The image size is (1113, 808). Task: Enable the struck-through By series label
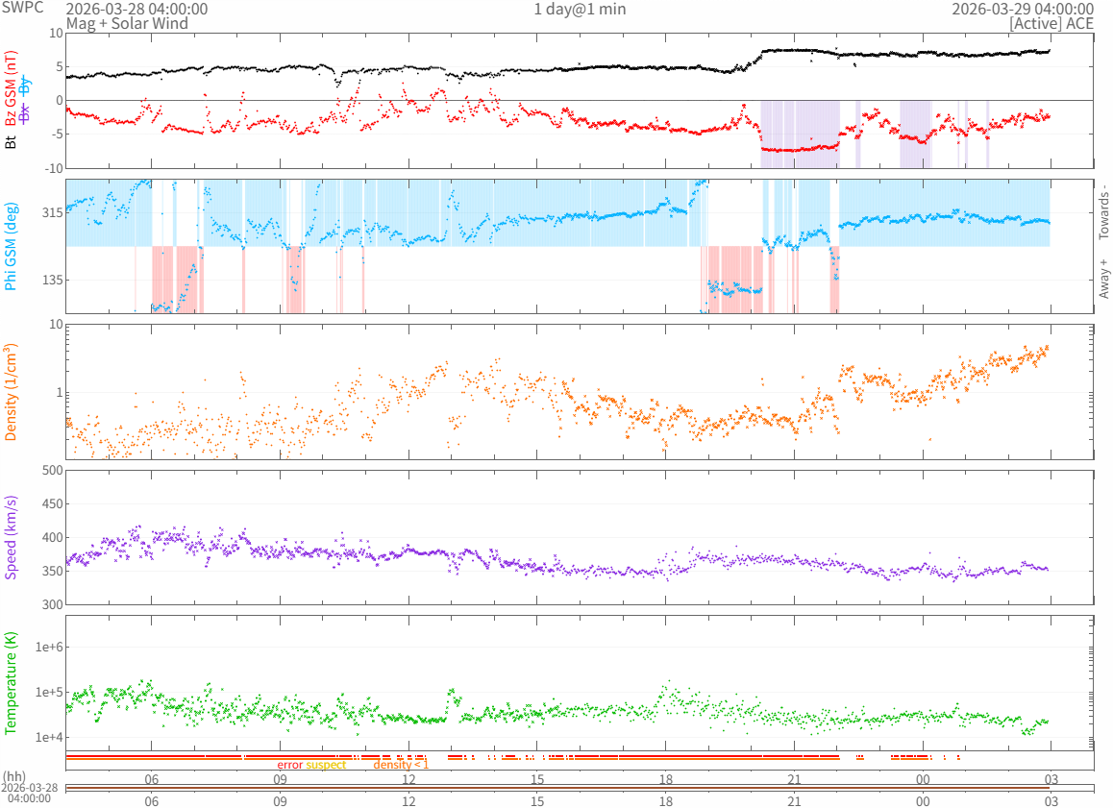click(x=25, y=86)
